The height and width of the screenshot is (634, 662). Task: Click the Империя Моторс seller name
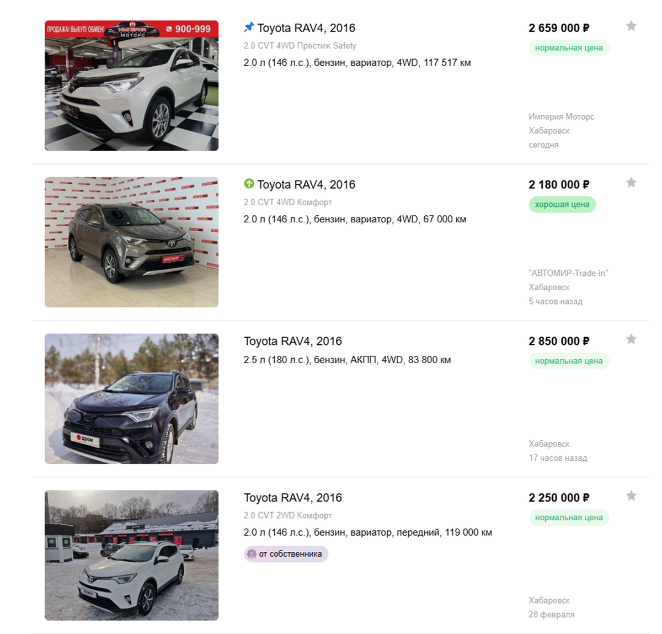coord(561,117)
